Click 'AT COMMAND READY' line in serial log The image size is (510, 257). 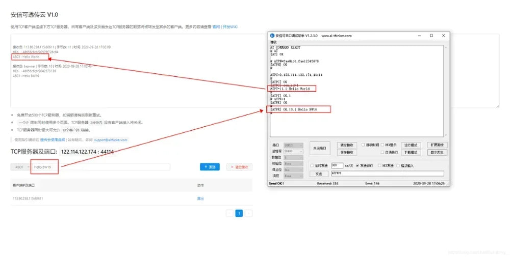tap(285, 48)
